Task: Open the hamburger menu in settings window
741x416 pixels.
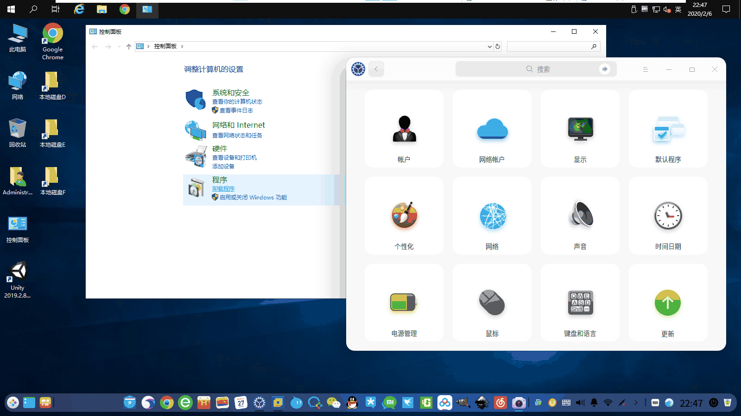Action: pyautogui.click(x=645, y=69)
